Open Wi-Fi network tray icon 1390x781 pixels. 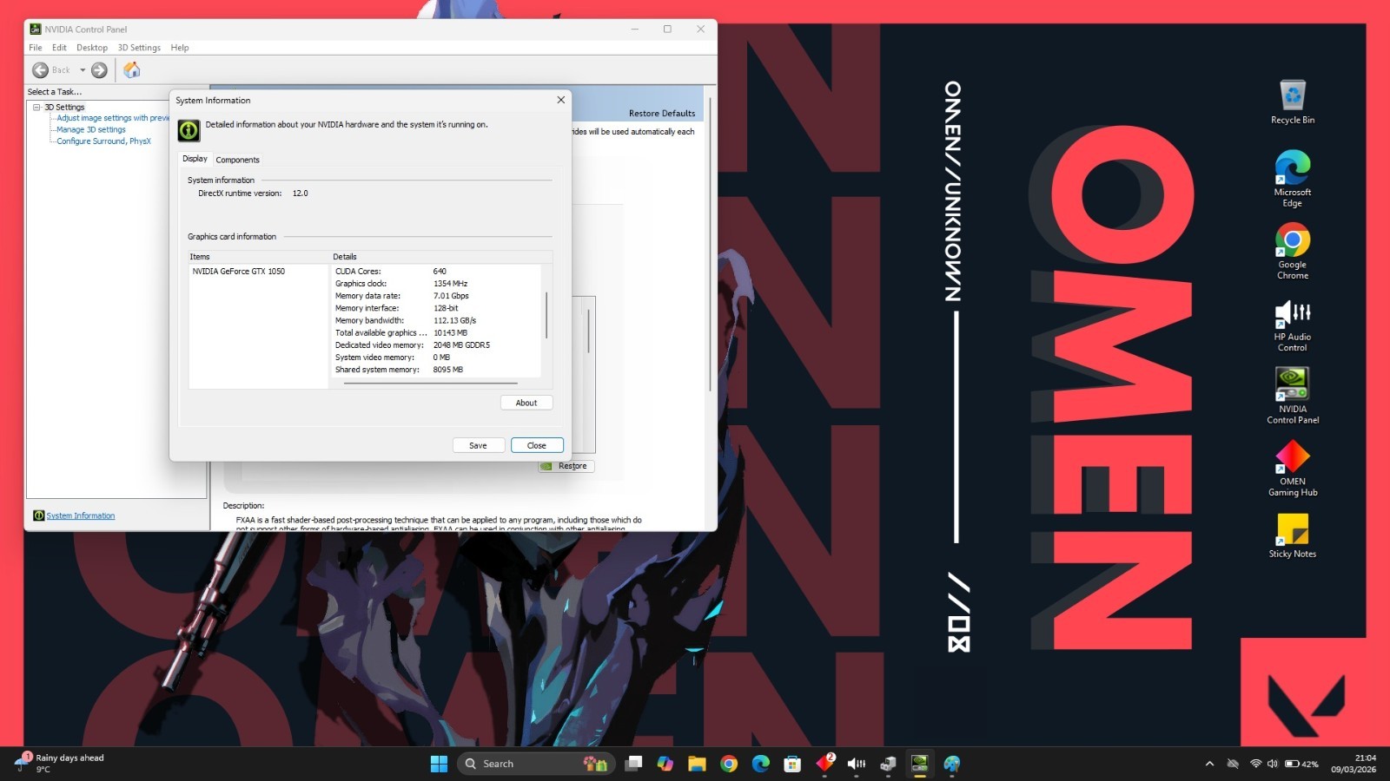(x=1255, y=764)
